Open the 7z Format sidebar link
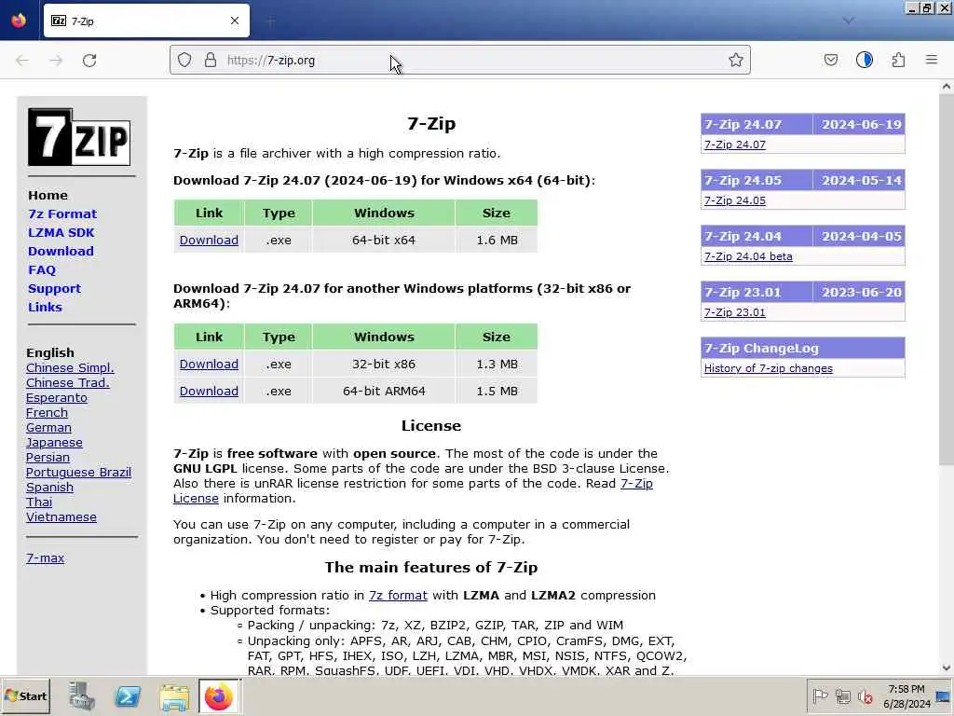This screenshot has width=954, height=716. point(62,213)
